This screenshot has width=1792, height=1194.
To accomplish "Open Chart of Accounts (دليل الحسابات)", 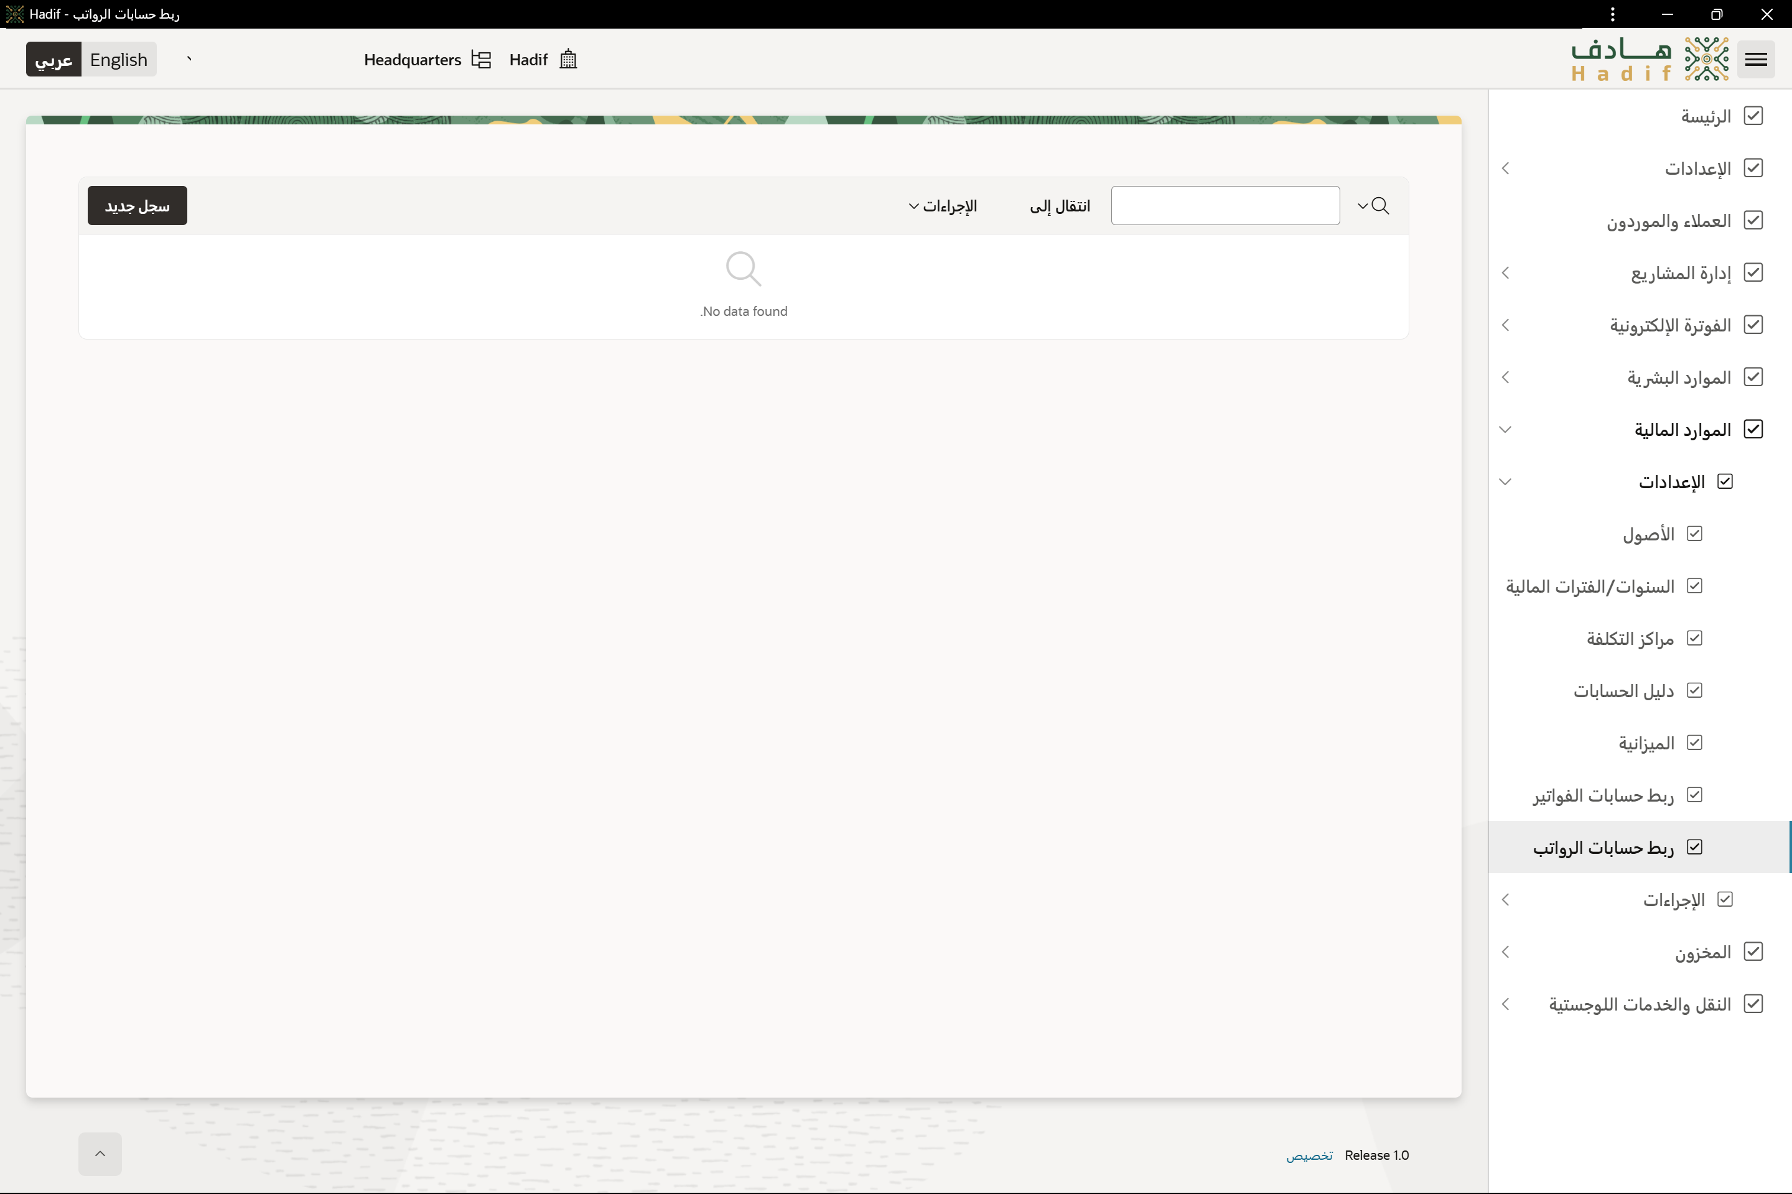I will pos(1623,691).
